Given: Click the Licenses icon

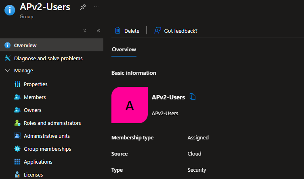Looking at the screenshot, I should click(17, 175).
